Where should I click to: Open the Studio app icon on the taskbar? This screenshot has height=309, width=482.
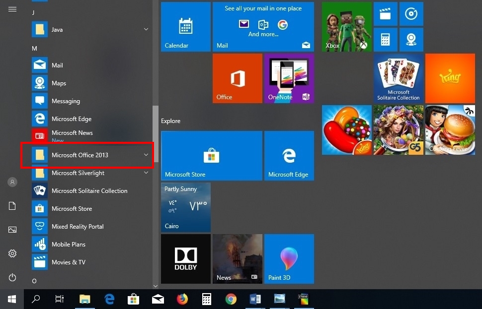click(x=303, y=299)
